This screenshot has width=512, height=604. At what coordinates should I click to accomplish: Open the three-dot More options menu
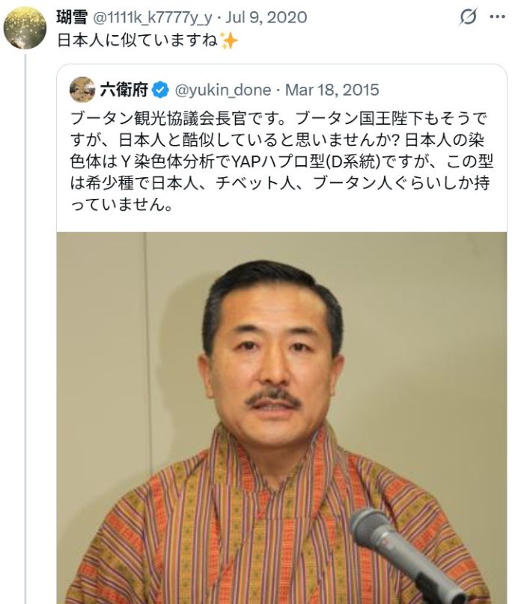[497, 17]
